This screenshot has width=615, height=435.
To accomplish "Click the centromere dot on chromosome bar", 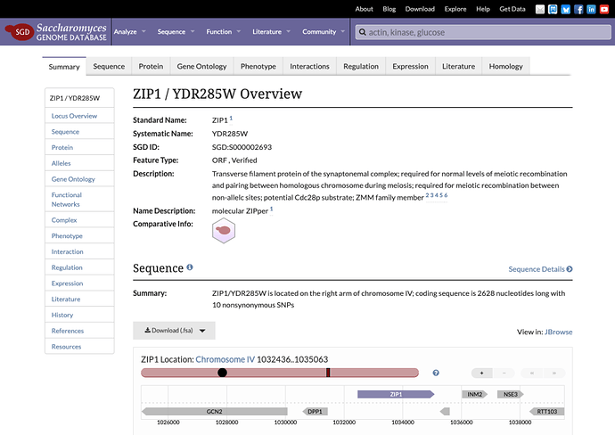I will tap(222, 373).
